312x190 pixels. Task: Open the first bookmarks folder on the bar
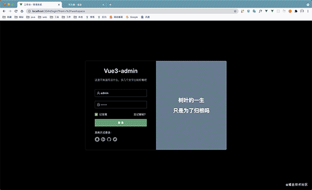[x=7, y=17]
